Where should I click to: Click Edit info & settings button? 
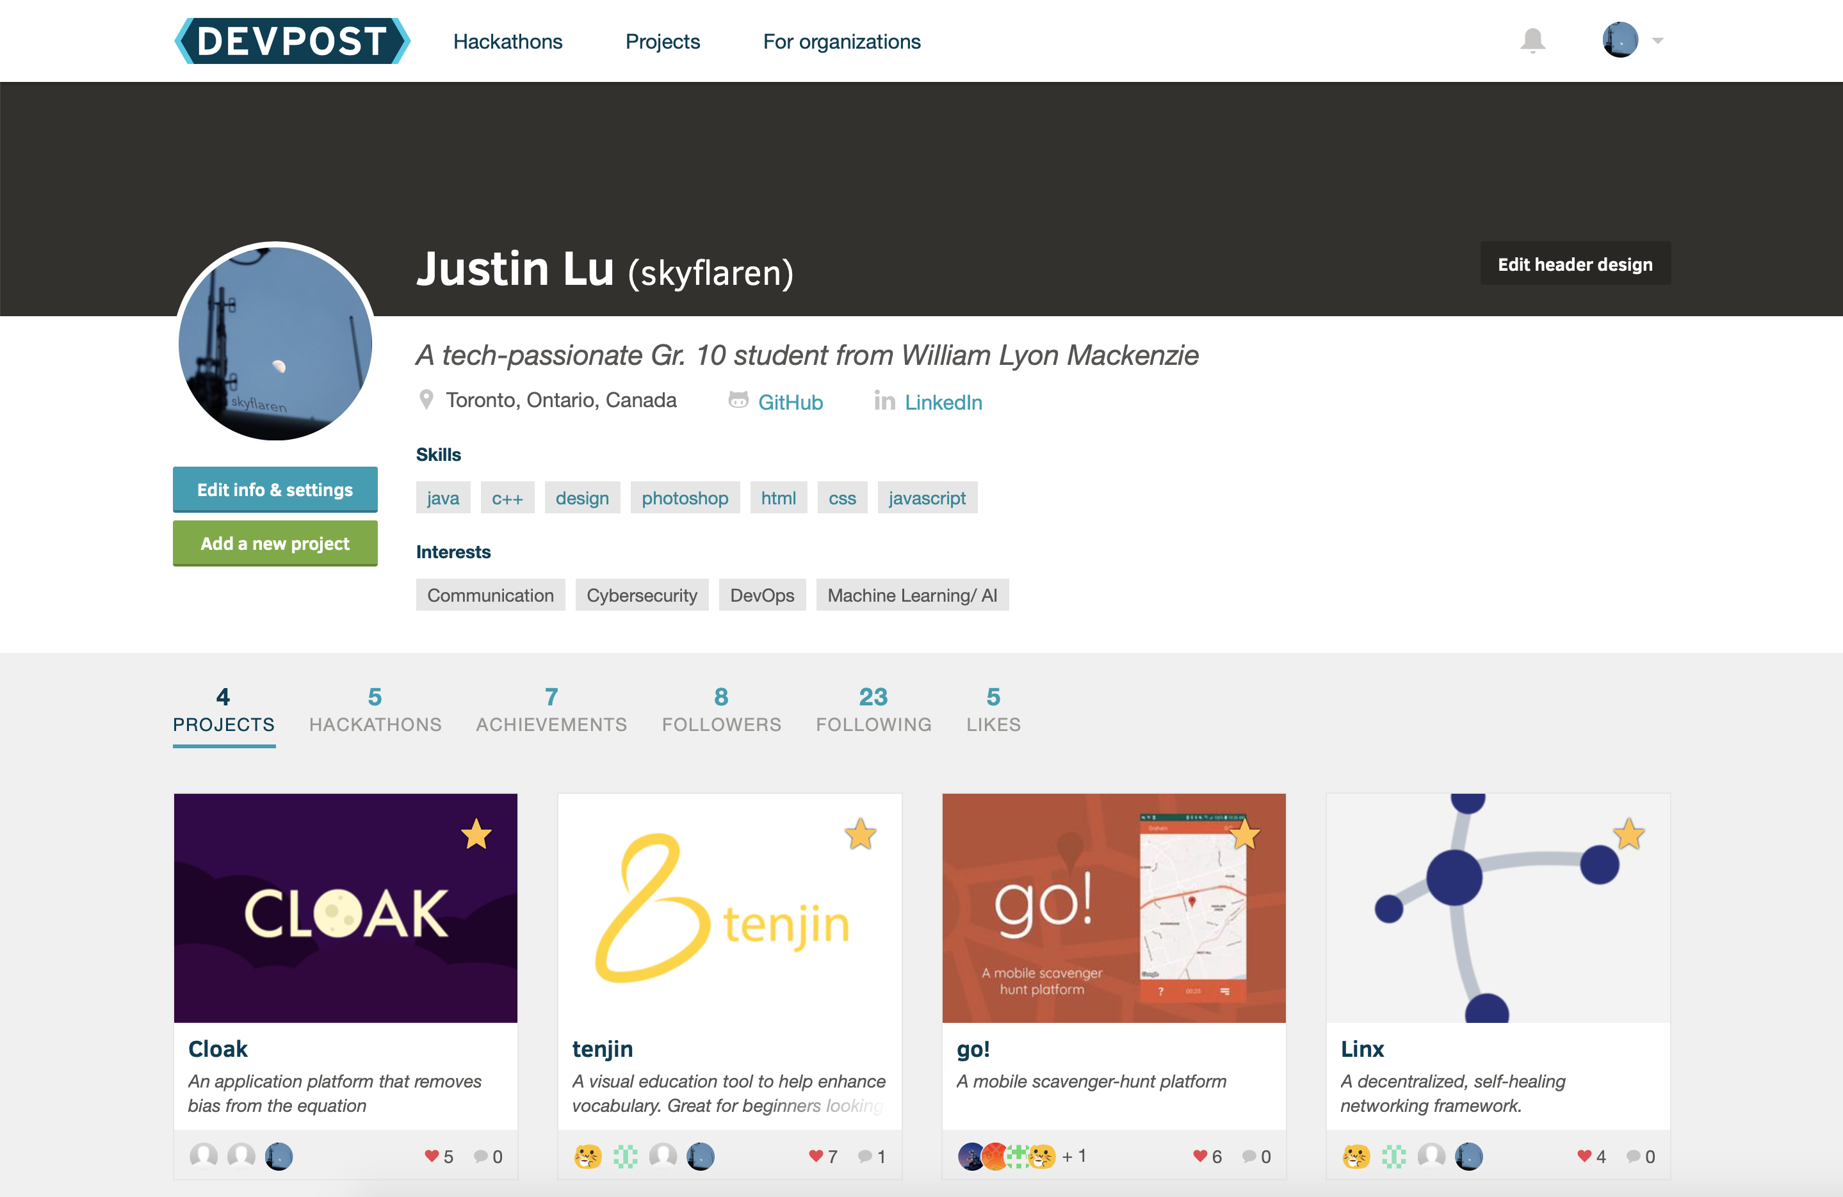pyautogui.click(x=275, y=489)
